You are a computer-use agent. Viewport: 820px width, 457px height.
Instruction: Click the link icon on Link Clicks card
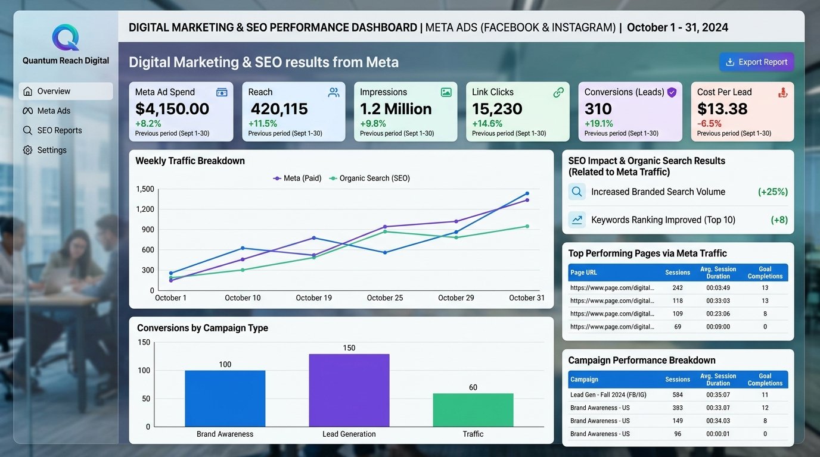[558, 92]
